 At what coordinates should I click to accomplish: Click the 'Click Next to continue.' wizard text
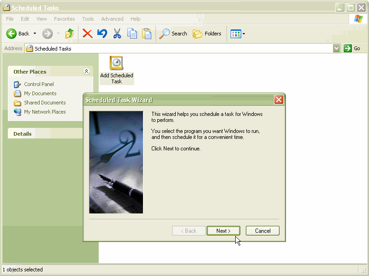coord(176,149)
